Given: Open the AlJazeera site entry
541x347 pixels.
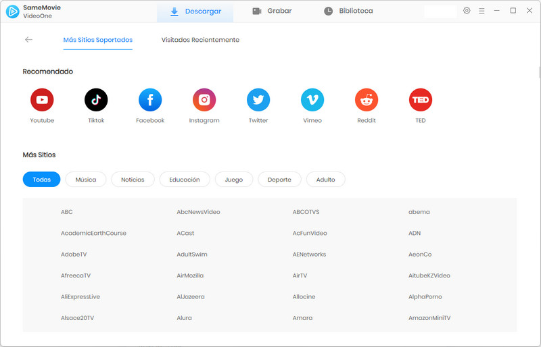Looking at the screenshot, I should point(191,296).
